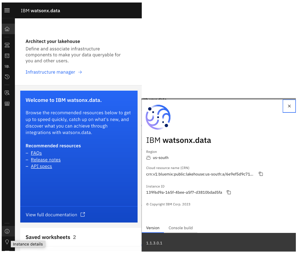The image size is (299, 253).
Task: Close the instance details panel
Action: coord(289,106)
